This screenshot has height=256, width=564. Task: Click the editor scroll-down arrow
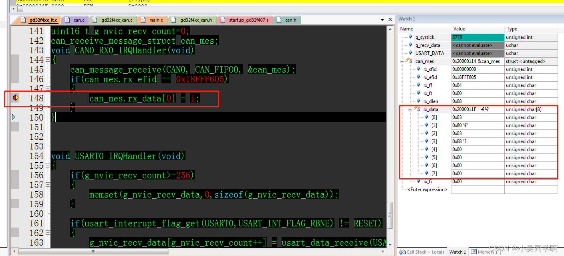tap(390, 245)
